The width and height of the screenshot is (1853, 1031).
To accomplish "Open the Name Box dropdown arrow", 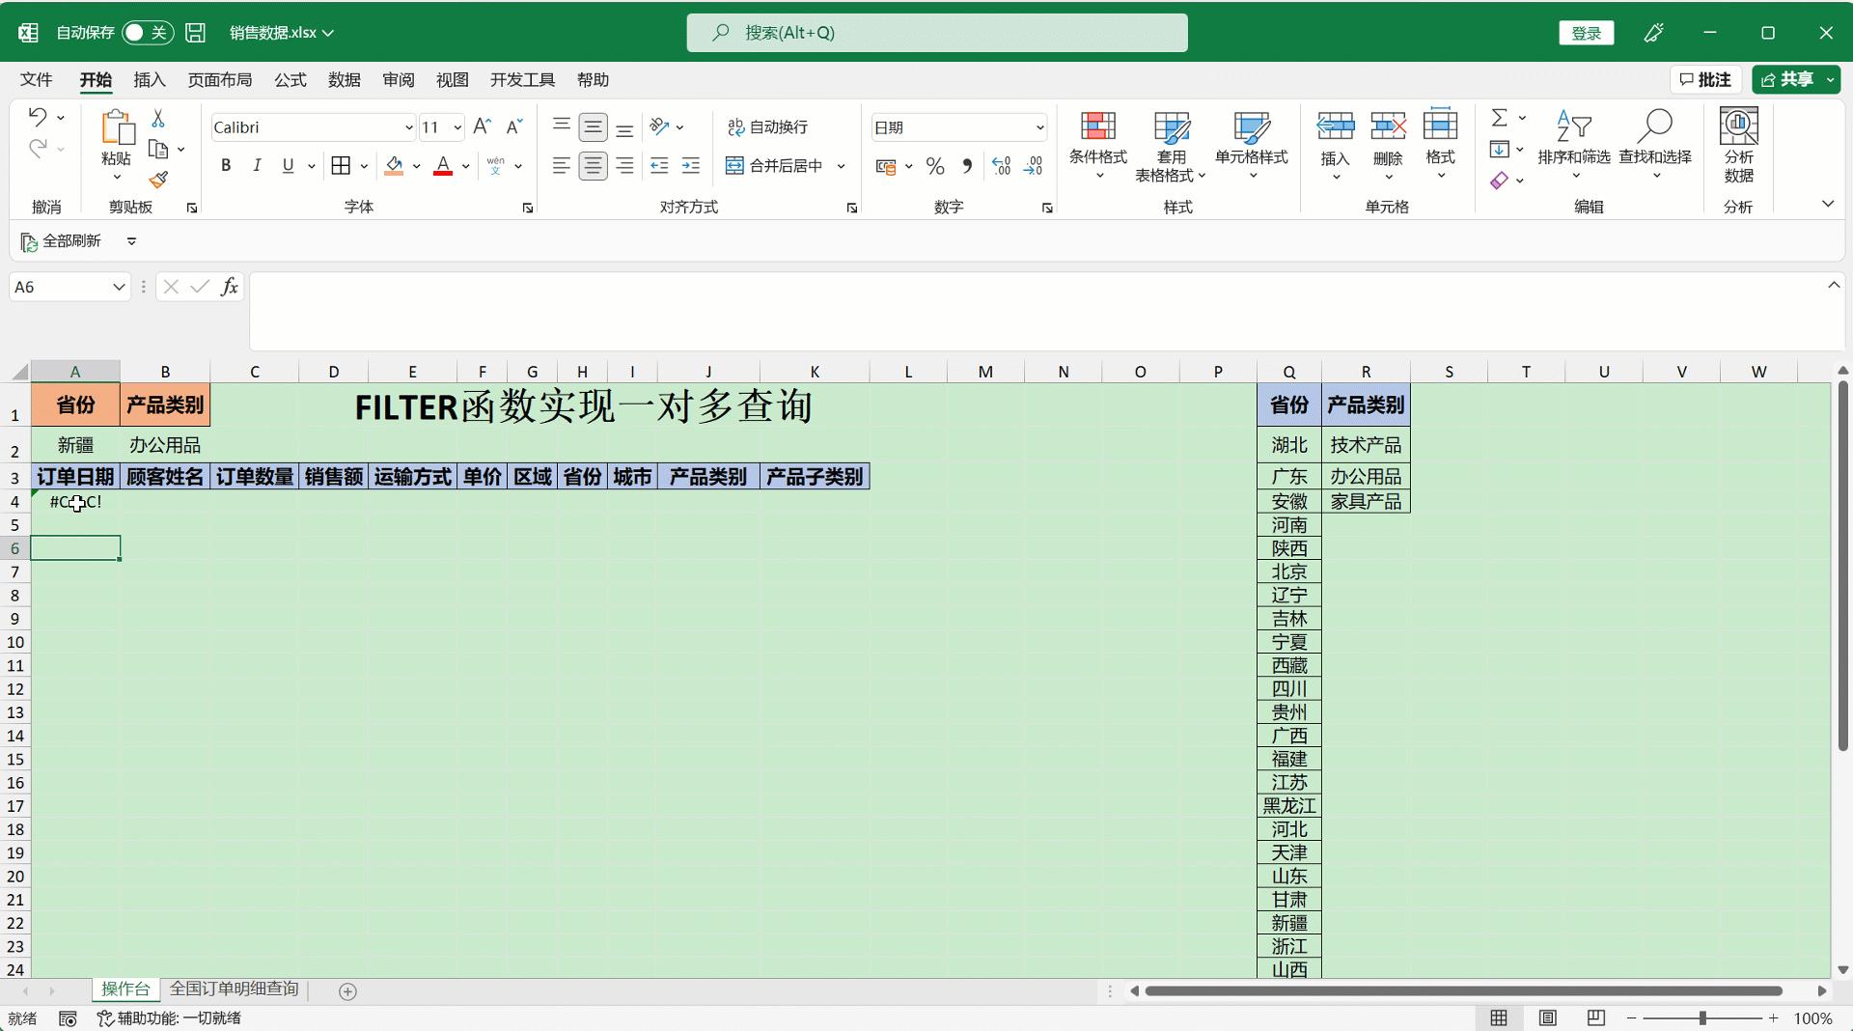I will [118, 287].
